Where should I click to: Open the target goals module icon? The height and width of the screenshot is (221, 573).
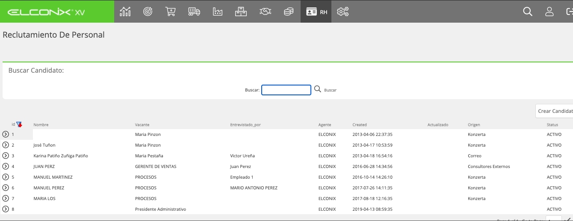tap(148, 12)
